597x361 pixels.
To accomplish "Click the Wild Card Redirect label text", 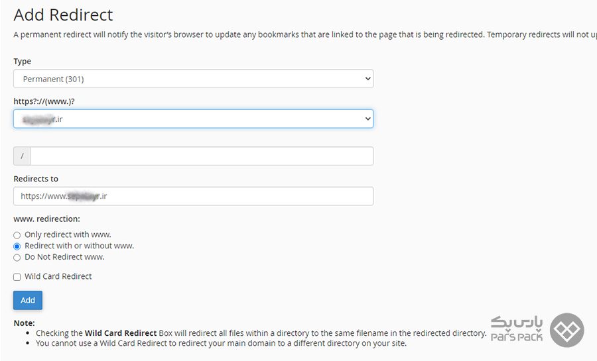I will (x=58, y=276).
